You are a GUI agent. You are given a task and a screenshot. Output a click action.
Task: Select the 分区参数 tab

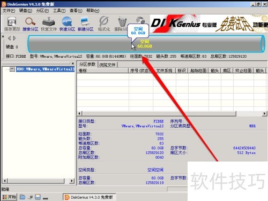click(x=87, y=64)
